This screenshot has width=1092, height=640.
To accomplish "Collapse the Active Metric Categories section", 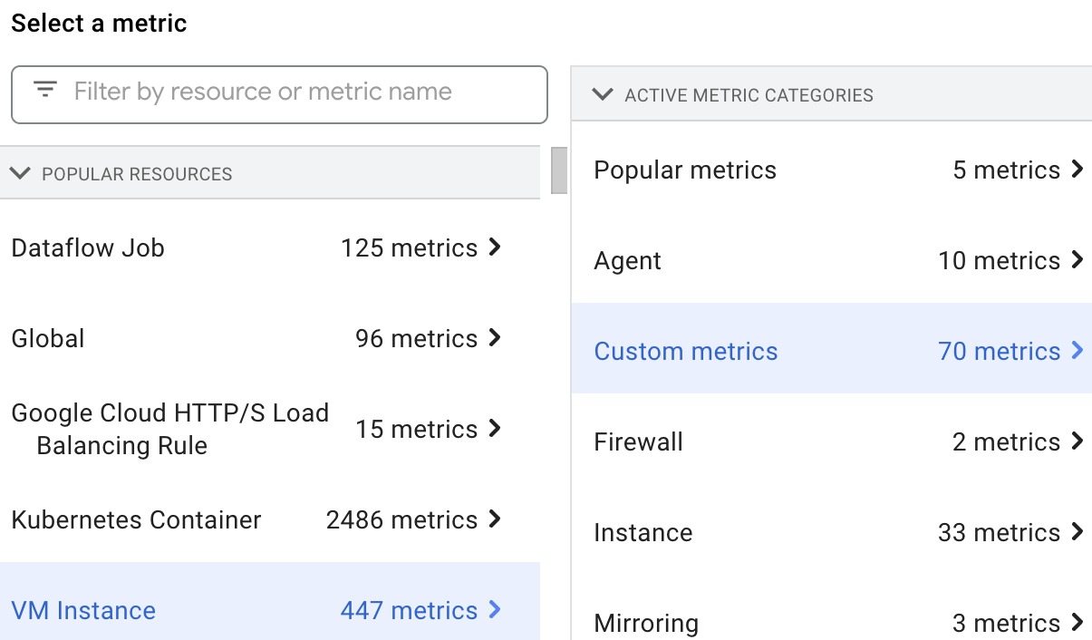I will tap(602, 94).
